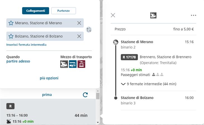
Task: Favorite the Merano station origin star
Action: [11, 23]
